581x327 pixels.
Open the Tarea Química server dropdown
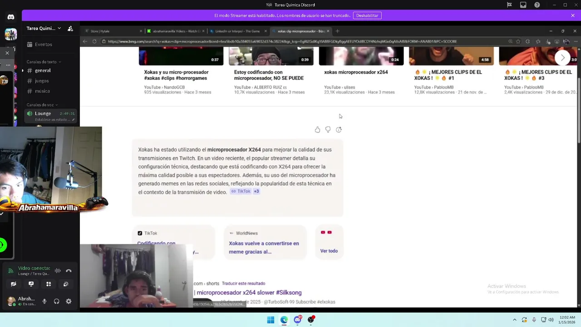tap(44, 28)
